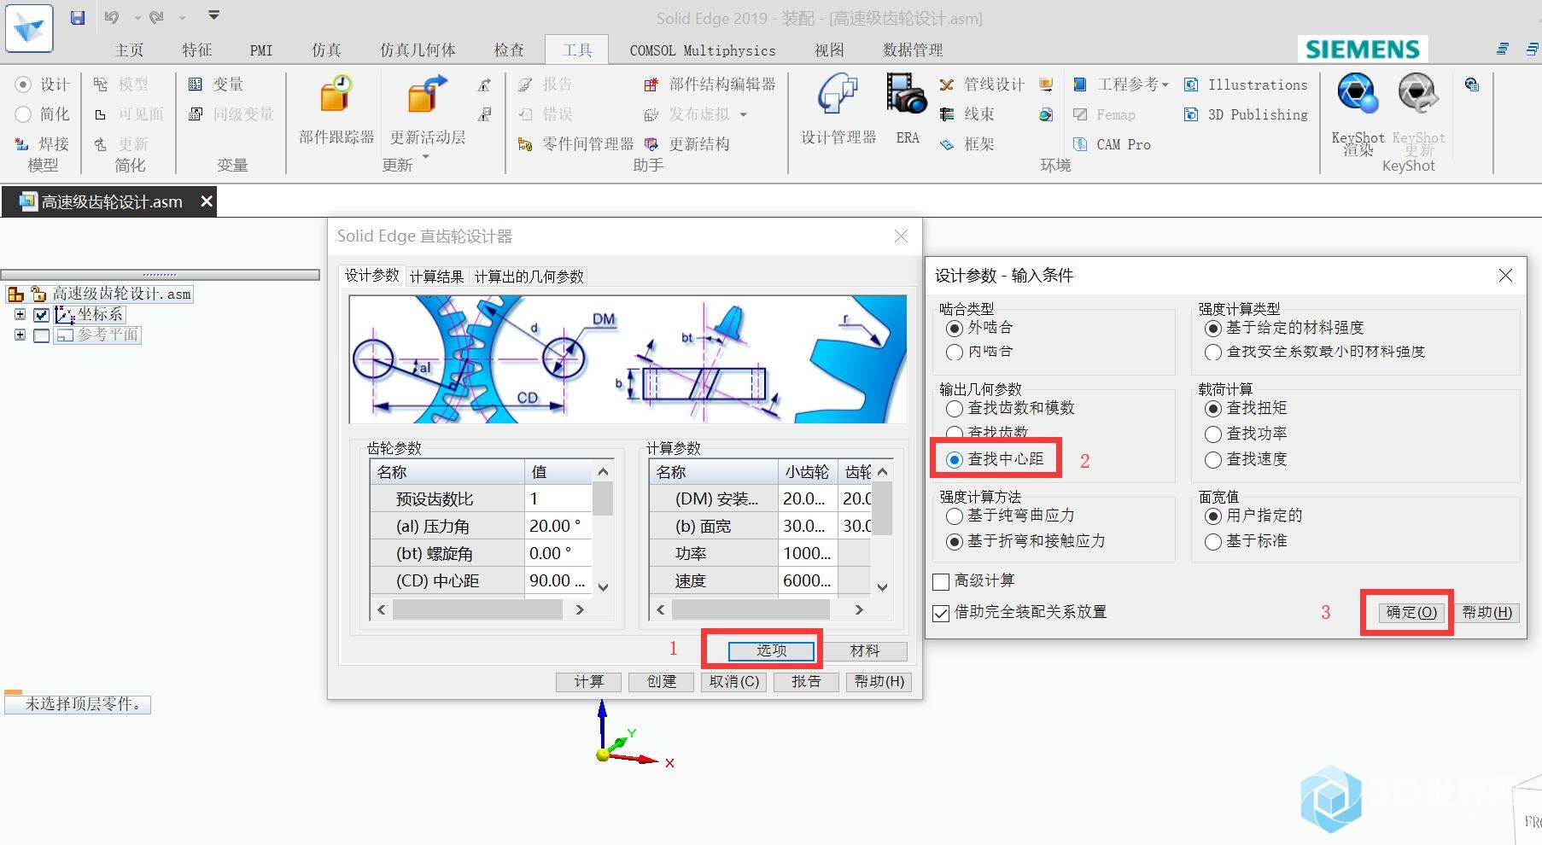Image resolution: width=1542 pixels, height=845 pixels.
Task: Click the Redo arrow icon
Action: click(156, 17)
